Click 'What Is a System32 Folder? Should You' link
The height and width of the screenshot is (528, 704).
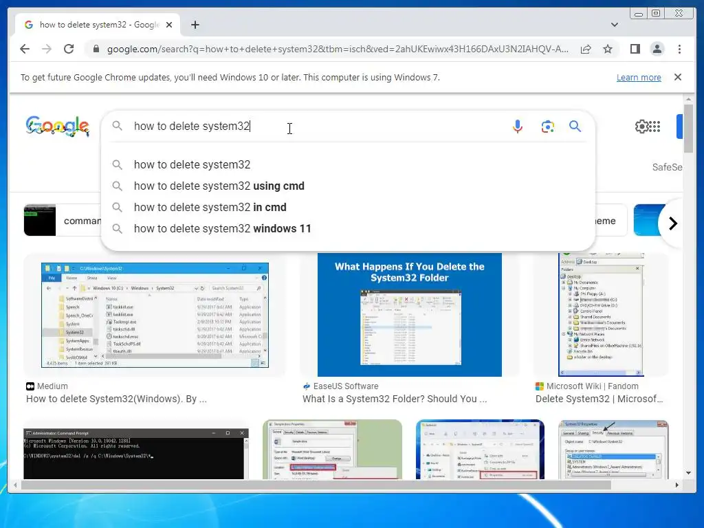tap(395, 399)
